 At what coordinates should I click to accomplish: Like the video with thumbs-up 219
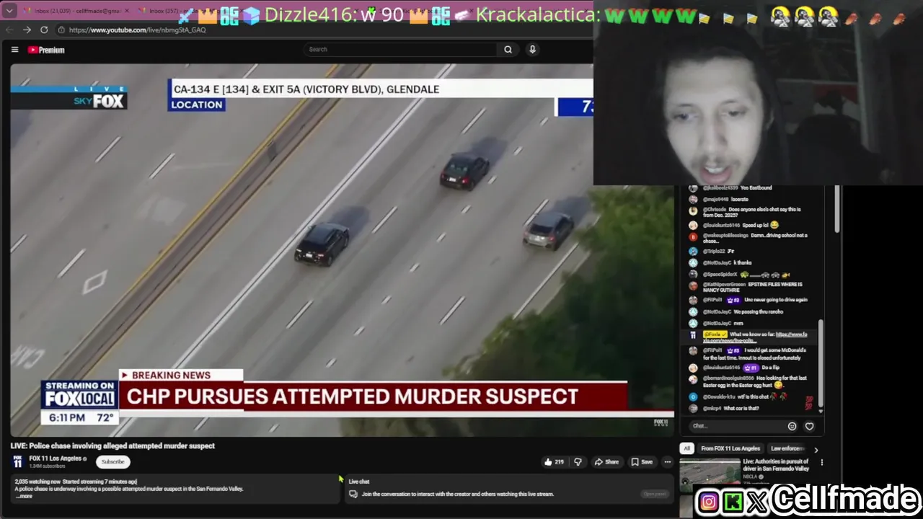tap(554, 462)
